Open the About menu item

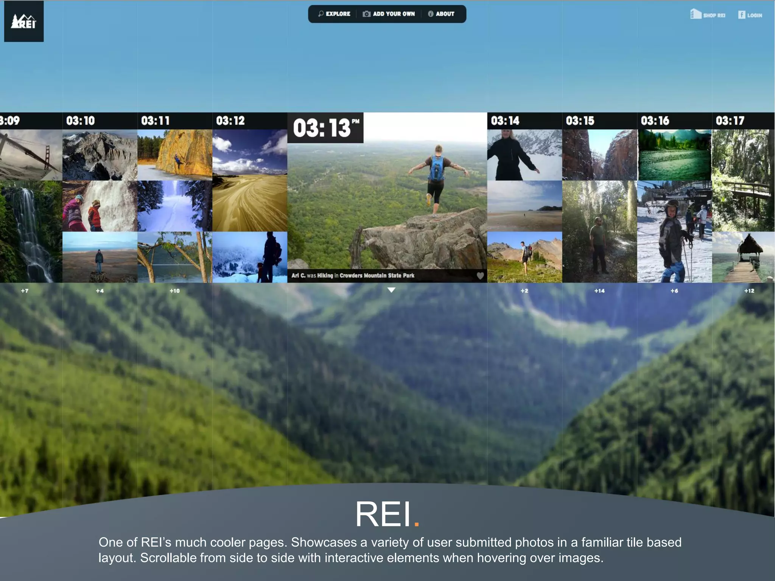click(x=441, y=14)
